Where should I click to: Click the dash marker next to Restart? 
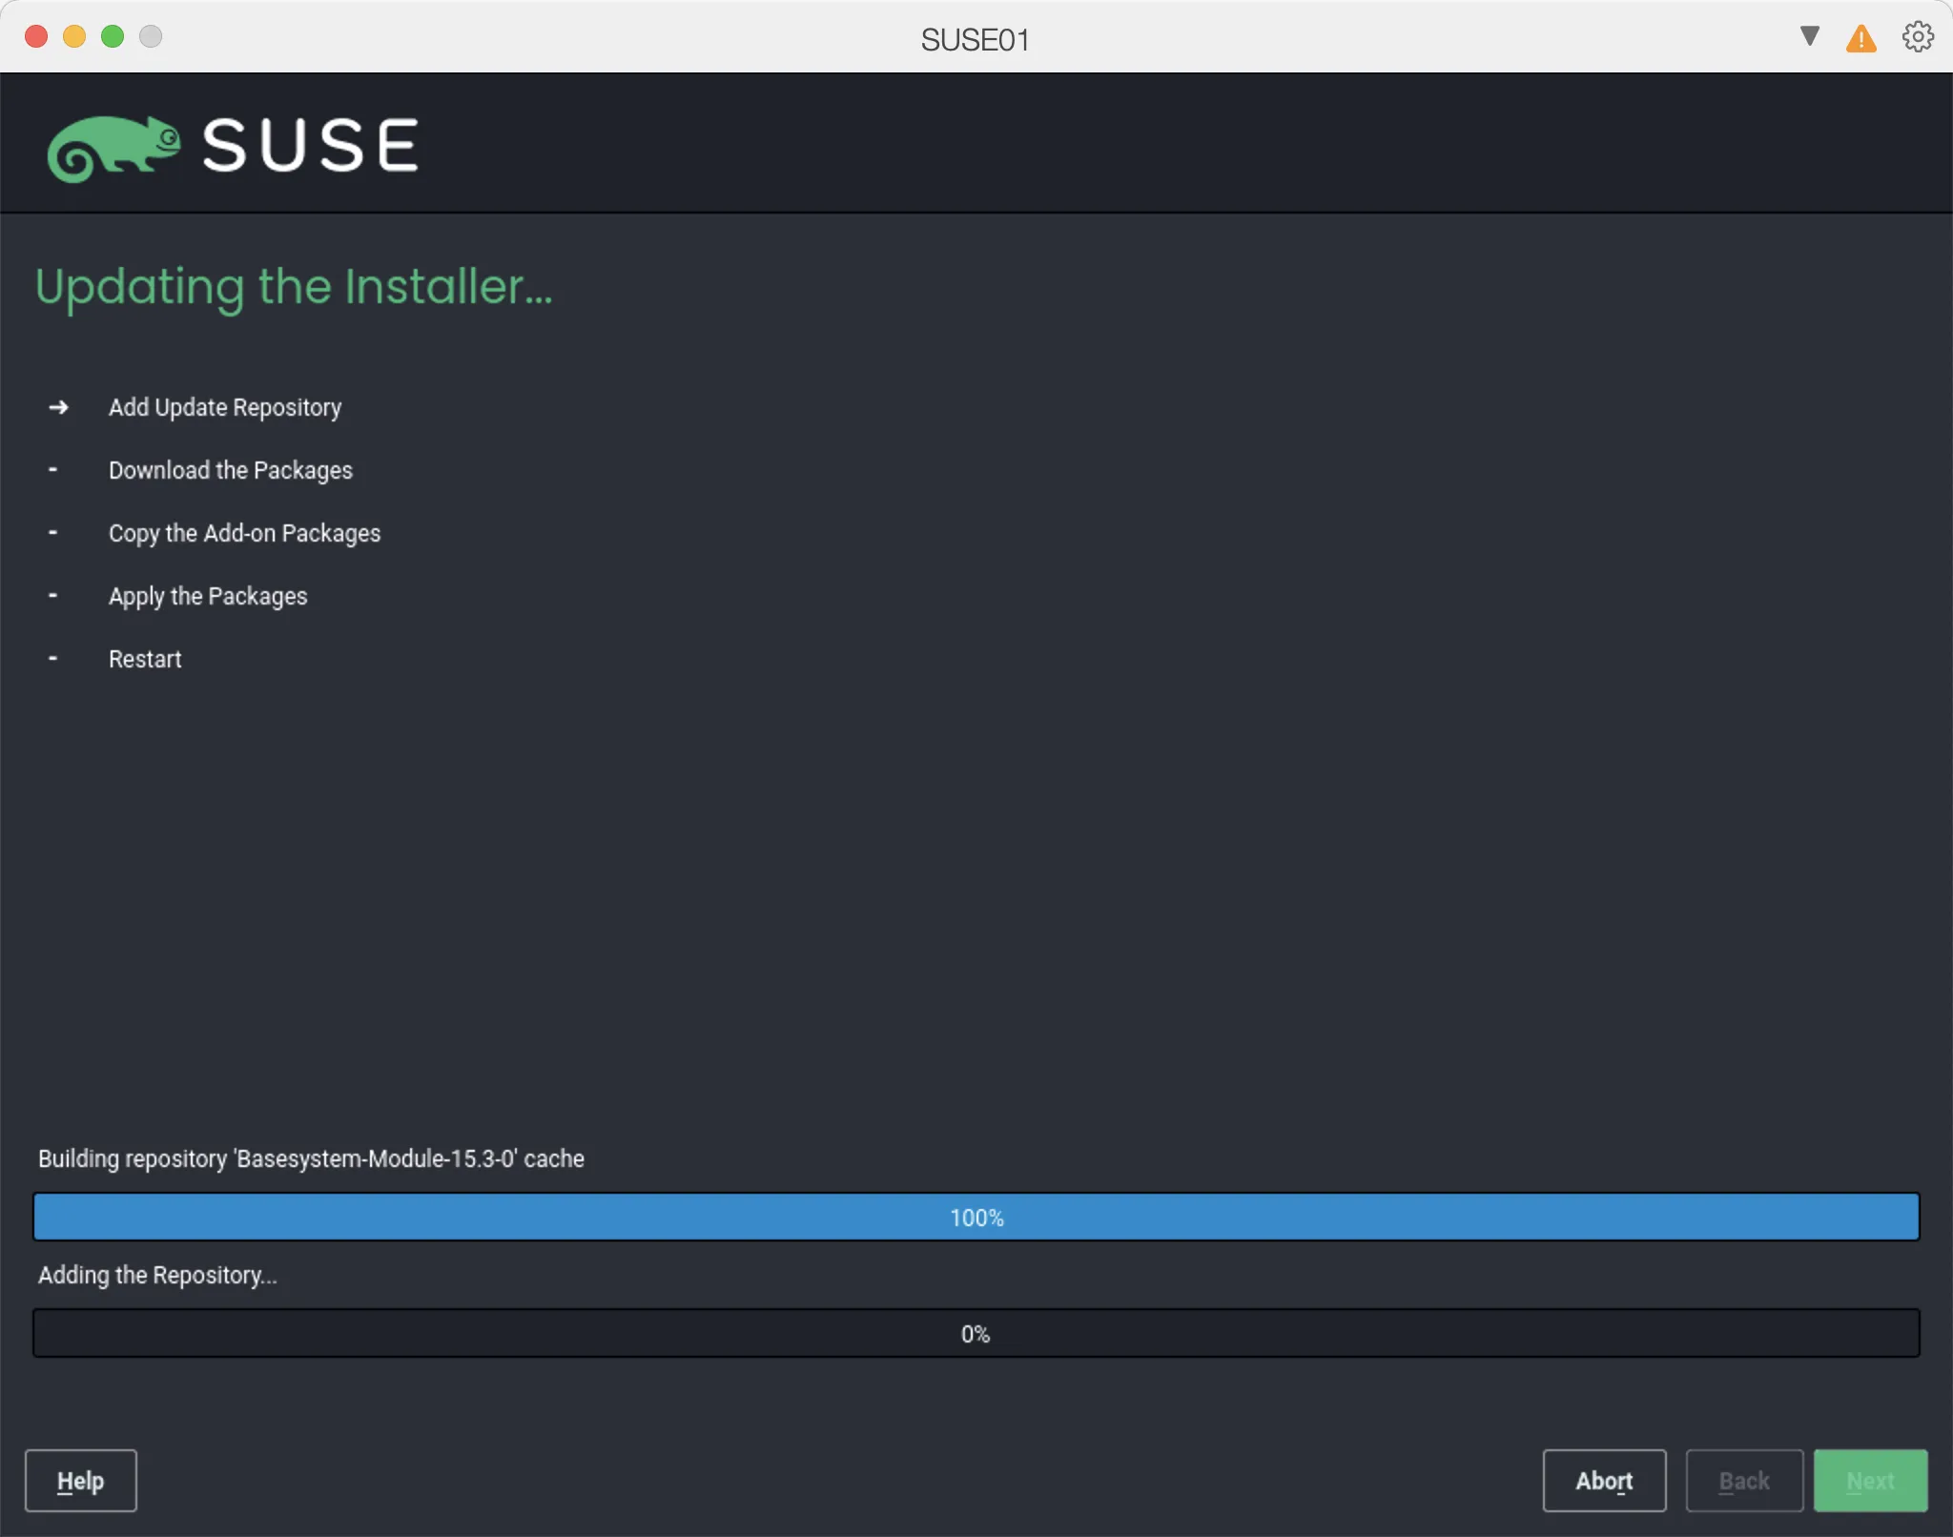(x=54, y=656)
